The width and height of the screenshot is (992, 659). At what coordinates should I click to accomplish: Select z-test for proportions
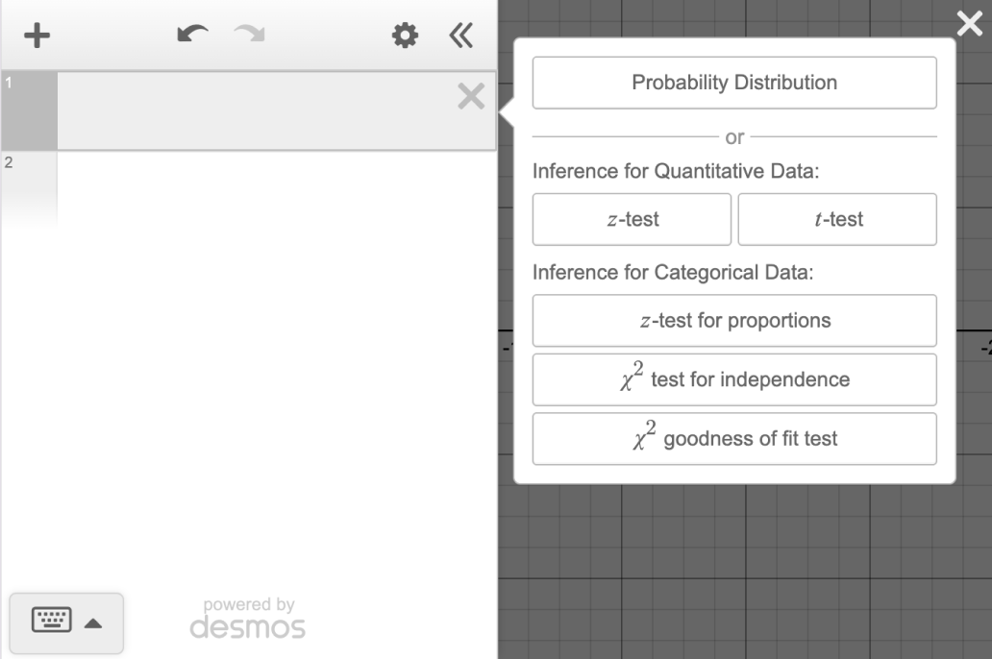(734, 321)
